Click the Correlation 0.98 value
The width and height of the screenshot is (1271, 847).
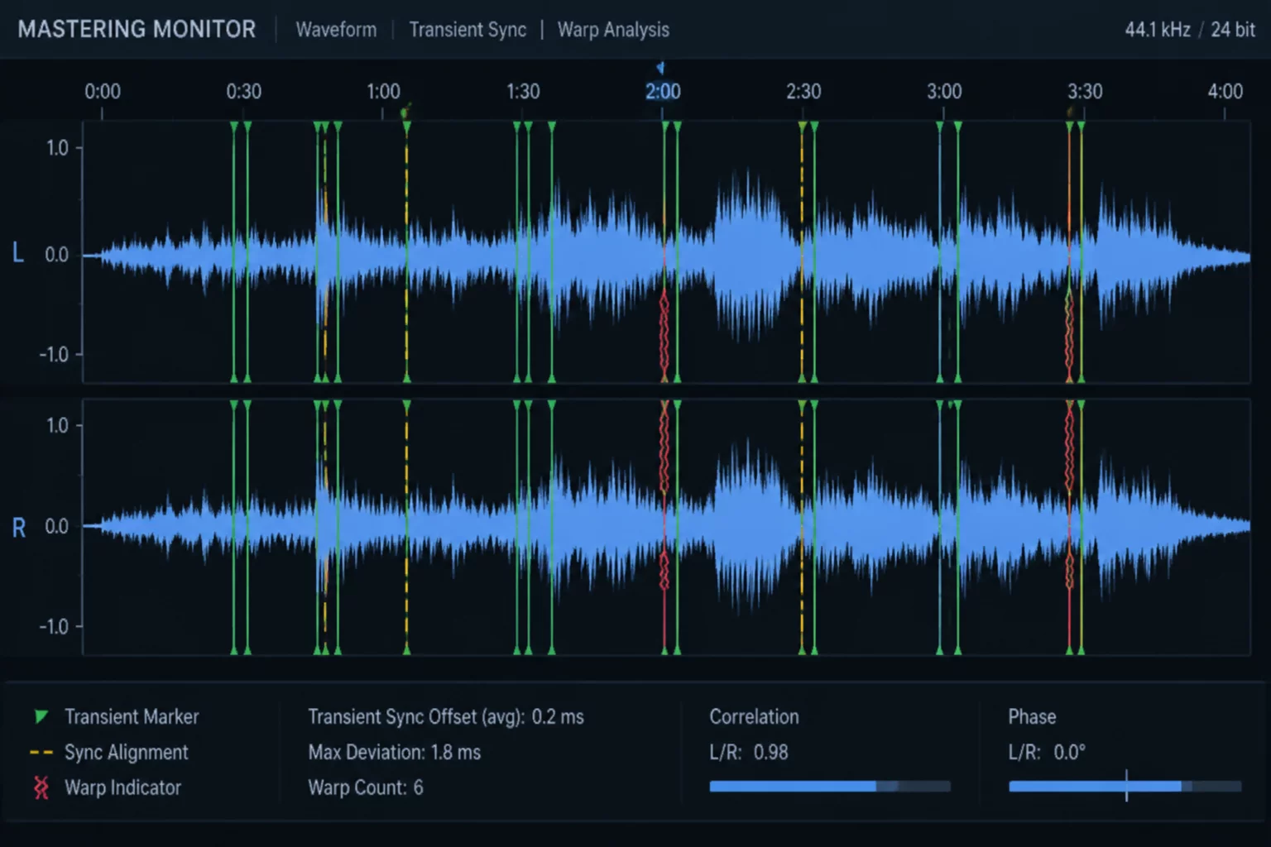[770, 752]
